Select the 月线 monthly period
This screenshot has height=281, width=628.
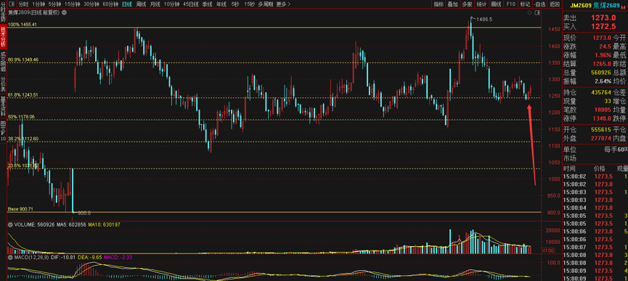coord(155,4)
